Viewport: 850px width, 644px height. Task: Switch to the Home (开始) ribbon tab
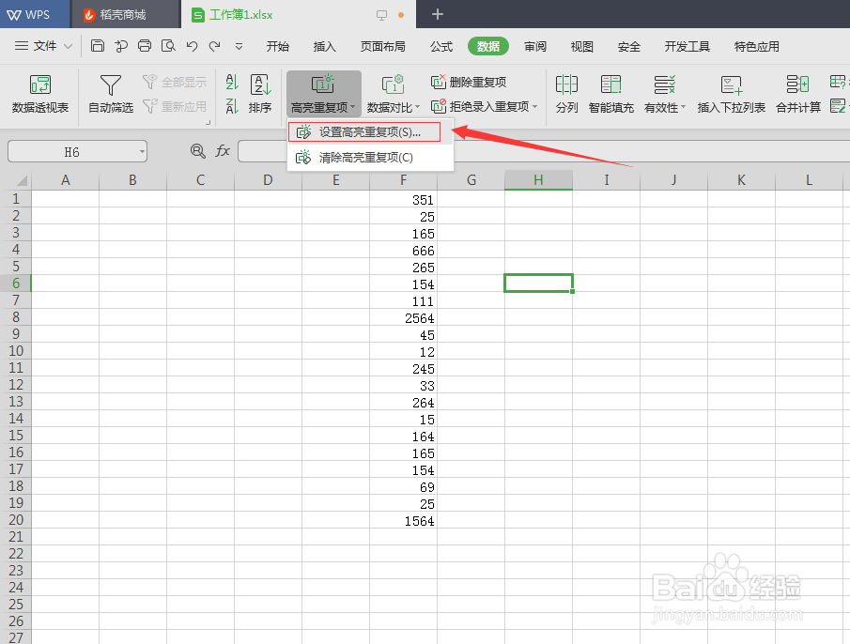pos(278,47)
